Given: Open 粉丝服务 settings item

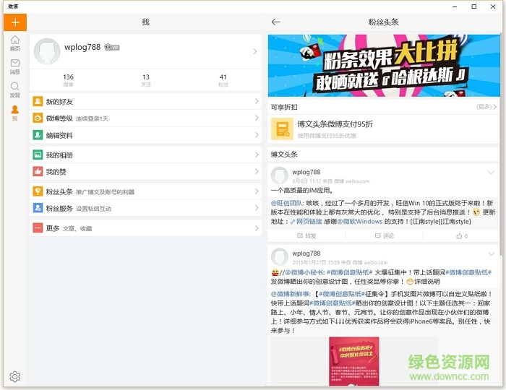Looking at the screenshot, I should tap(145, 208).
